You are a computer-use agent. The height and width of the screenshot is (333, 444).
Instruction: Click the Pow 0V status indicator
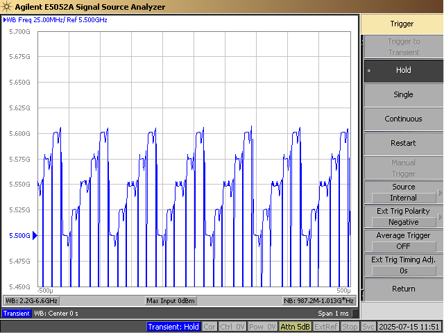pos(262,327)
